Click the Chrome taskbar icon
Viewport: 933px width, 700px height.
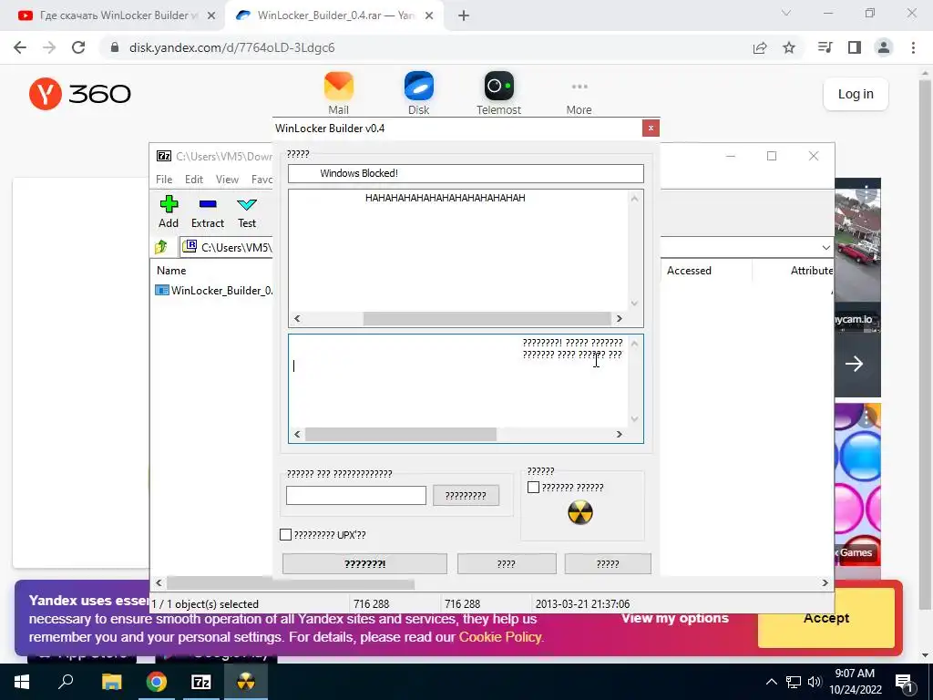[157, 682]
